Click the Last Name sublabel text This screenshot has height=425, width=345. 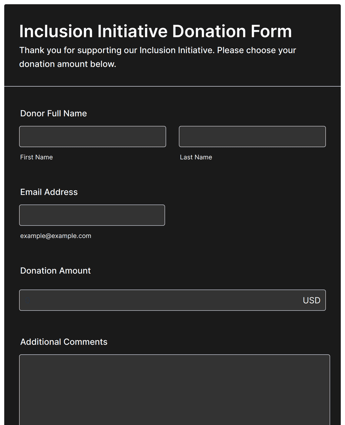pyautogui.click(x=196, y=157)
